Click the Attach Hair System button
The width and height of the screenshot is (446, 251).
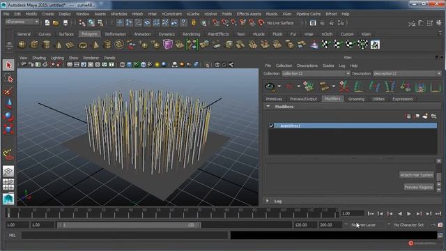[417, 175]
